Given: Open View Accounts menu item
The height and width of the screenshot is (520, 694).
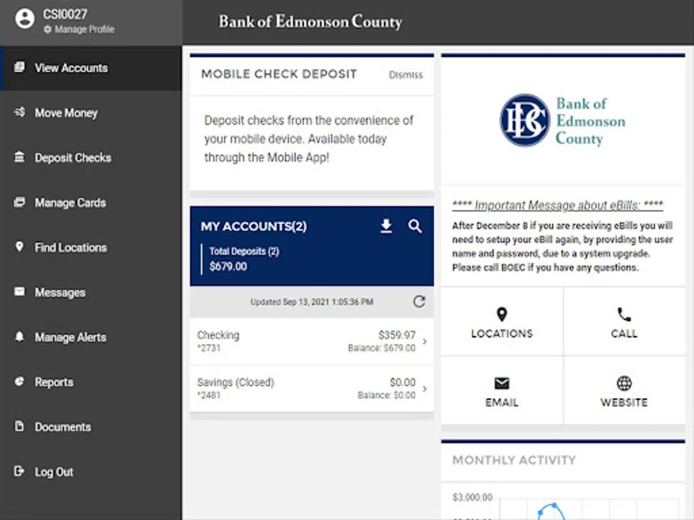Looking at the screenshot, I should click(x=91, y=68).
